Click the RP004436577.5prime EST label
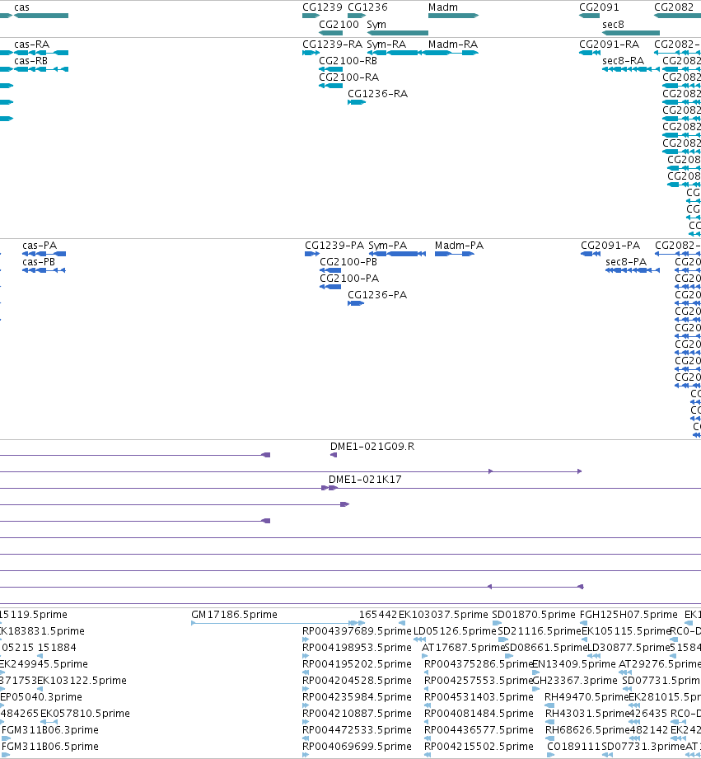701x759 pixels. pyautogui.click(x=479, y=730)
